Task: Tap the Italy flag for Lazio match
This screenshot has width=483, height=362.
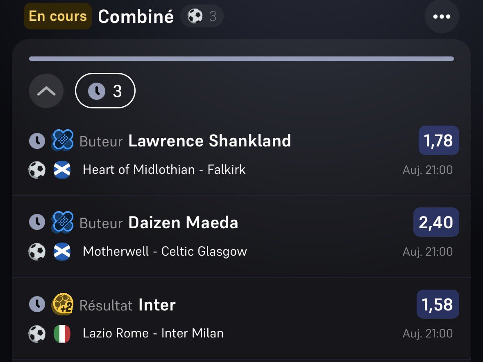Action: coord(62,334)
